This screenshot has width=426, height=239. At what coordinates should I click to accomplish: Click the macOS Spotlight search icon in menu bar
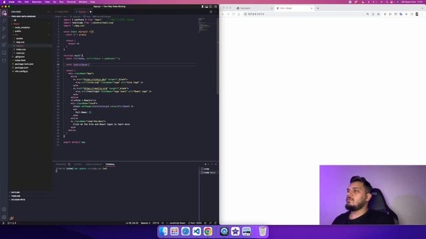[x=387, y=2]
